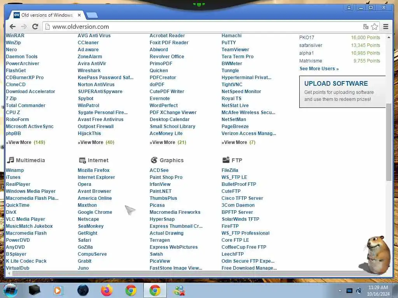This screenshot has width=398, height=298.
Task: Click the Multimedia category heading
Action: [30, 160]
